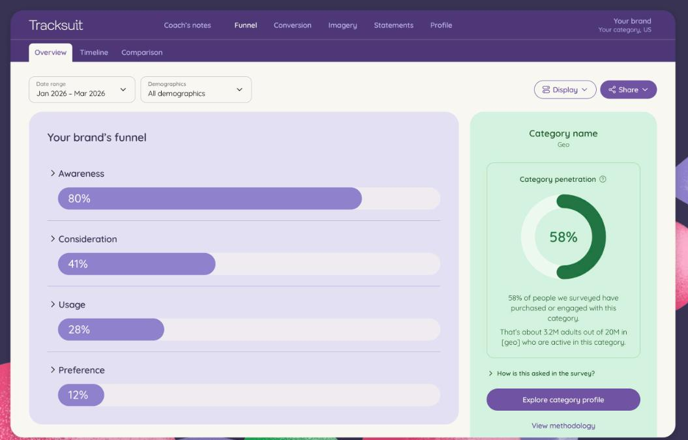Image resolution: width=688 pixels, height=440 pixels.
Task: Click the 58% category penetration donut chart
Action: pyautogui.click(x=563, y=237)
